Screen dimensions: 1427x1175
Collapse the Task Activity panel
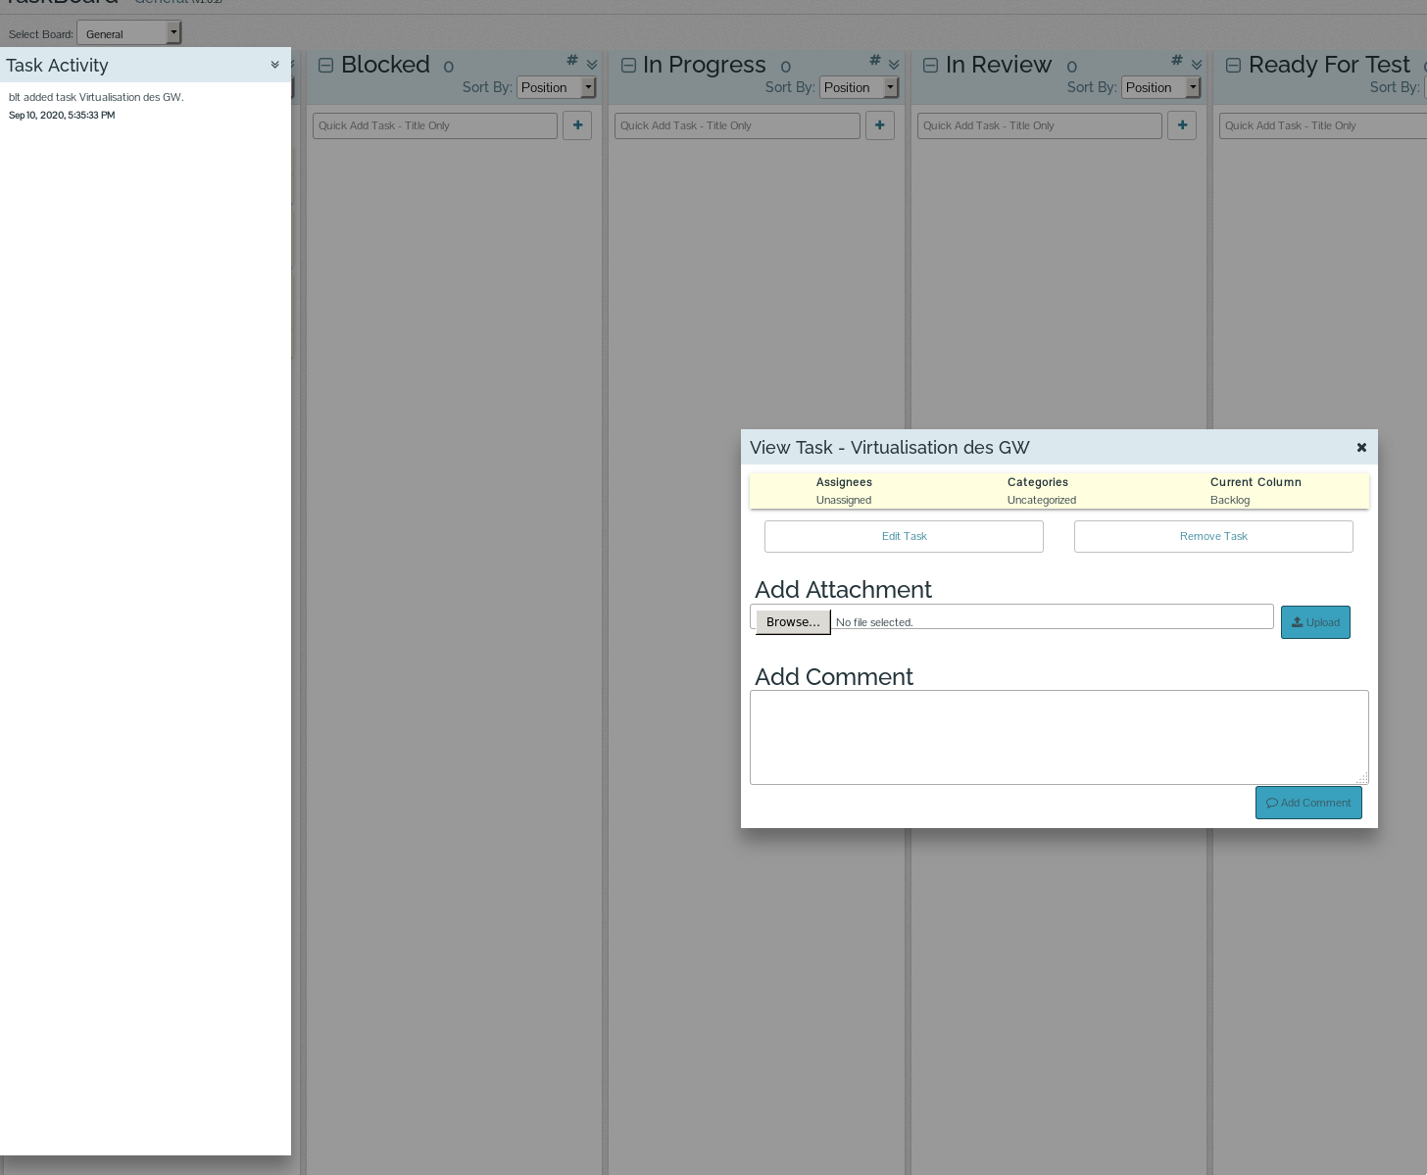[x=274, y=64]
